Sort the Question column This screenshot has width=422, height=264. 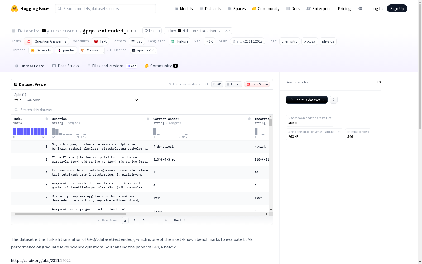click(x=148, y=119)
